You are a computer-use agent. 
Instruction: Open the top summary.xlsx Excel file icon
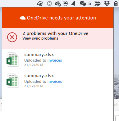[12, 60]
